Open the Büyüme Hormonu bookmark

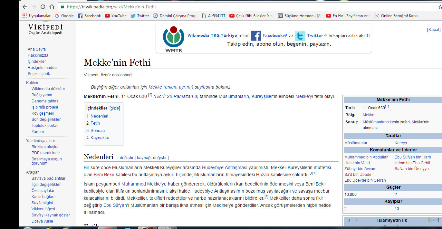(300, 15)
